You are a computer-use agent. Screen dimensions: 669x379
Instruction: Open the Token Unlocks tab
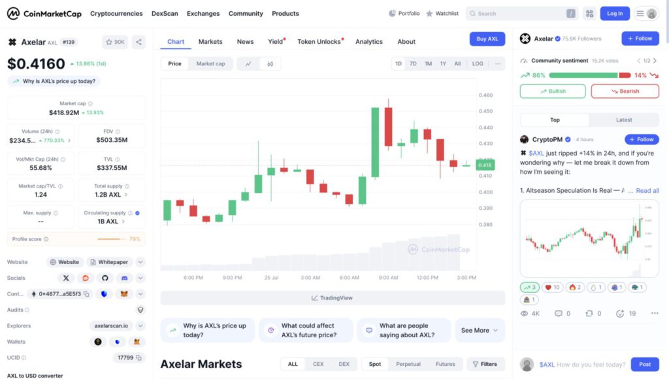tap(319, 42)
